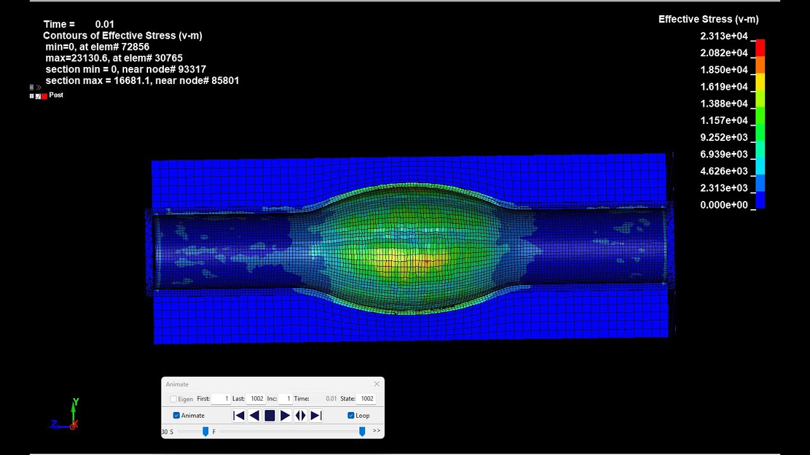Click legend value 1.850e+04

click(x=724, y=70)
